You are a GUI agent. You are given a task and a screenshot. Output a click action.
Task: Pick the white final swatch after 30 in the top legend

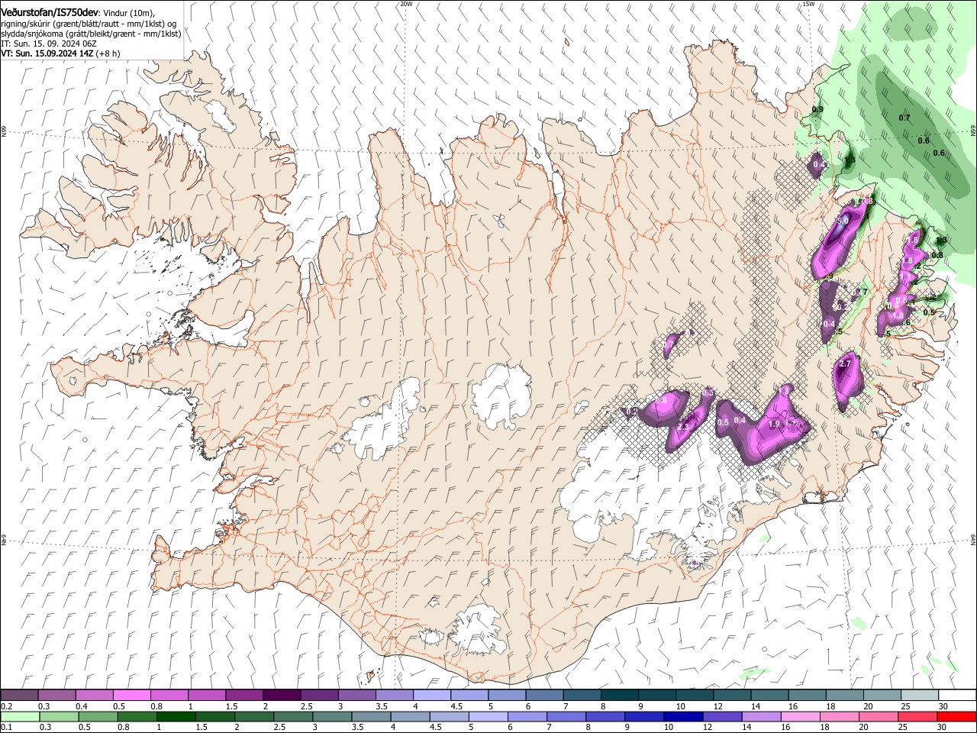(x=958, y=695)
